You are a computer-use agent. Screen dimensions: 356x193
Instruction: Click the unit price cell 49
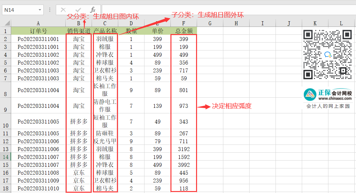(157, 122)
